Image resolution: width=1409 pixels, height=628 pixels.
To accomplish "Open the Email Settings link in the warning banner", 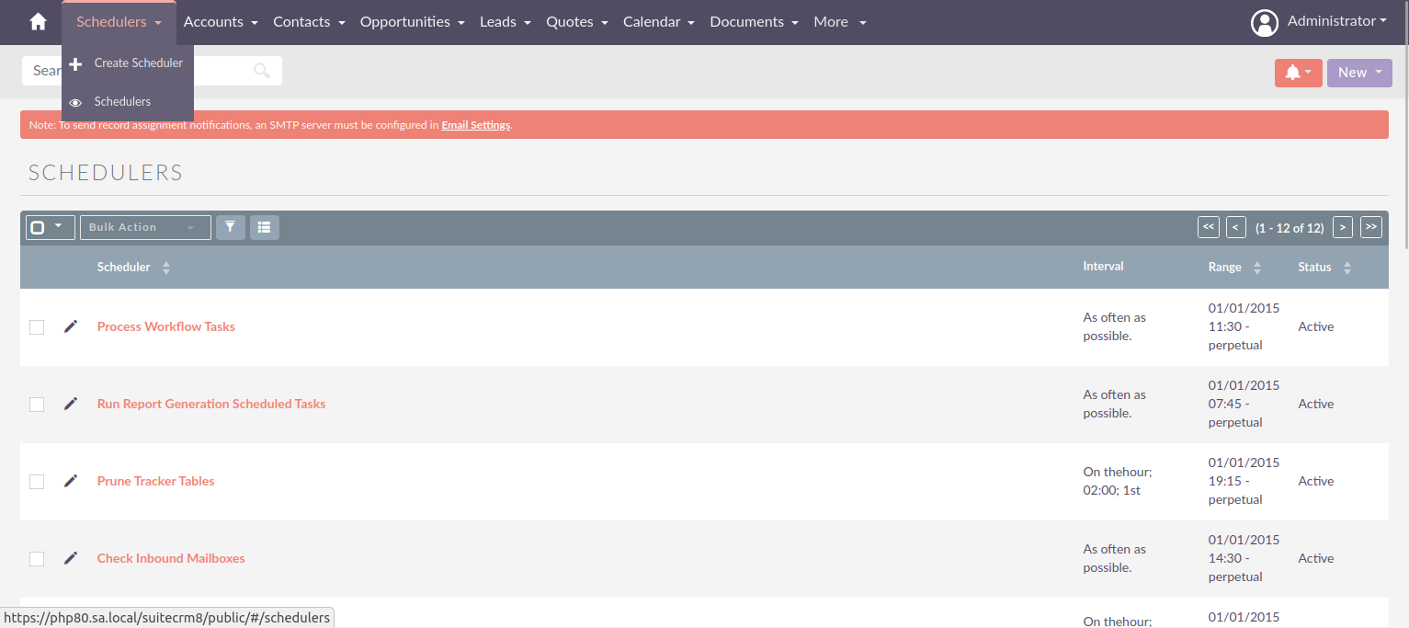I will [x=475, y=124].
